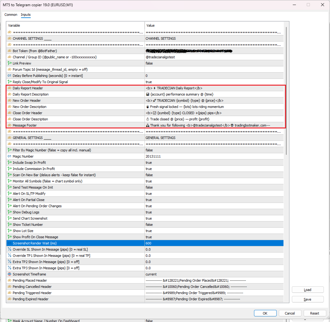
Task: Open the Filter By Magic Number value dropdown
Action: [214, 150]
